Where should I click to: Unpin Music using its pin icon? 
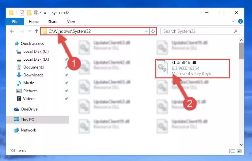click(x=66, y=83)
